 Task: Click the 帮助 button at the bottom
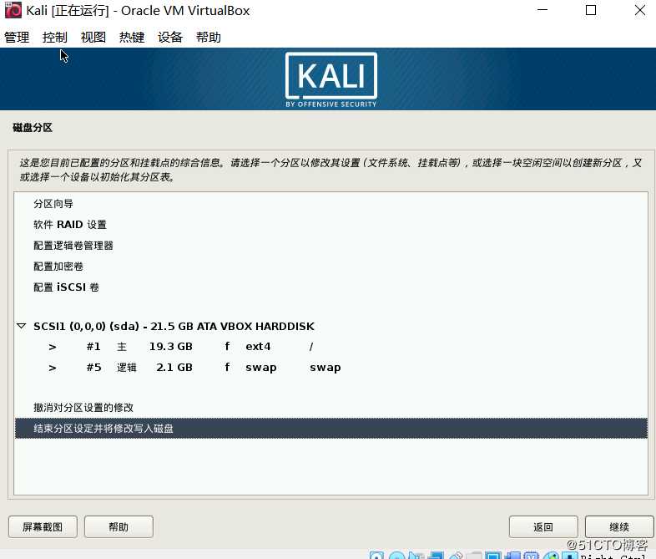click(x=119, y=526)
